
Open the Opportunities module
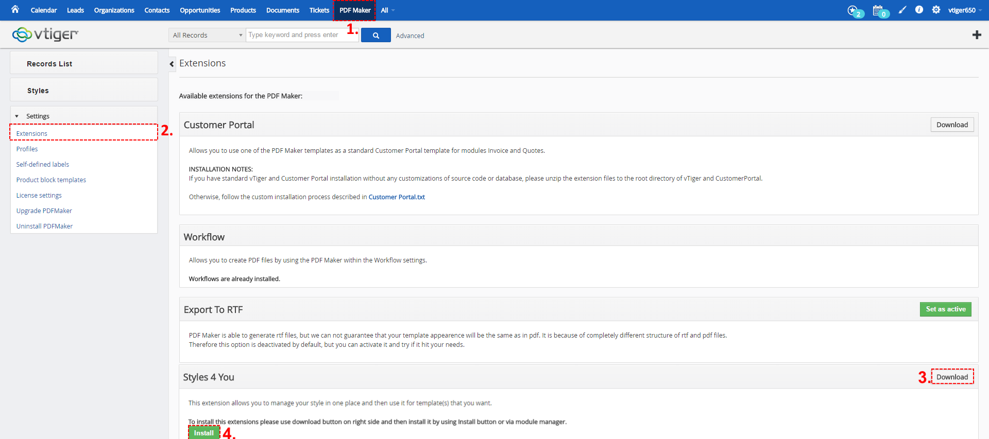click(x=200, y=10)
